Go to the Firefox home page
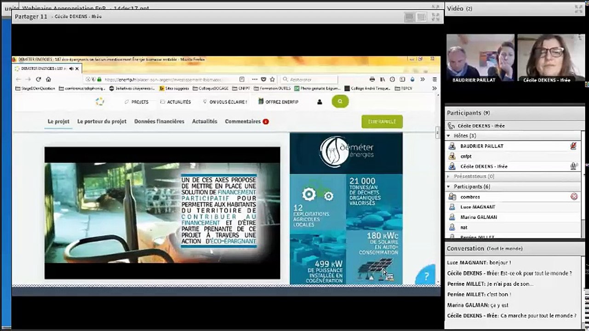The image size is (589, 331). (x=49, y=80)
